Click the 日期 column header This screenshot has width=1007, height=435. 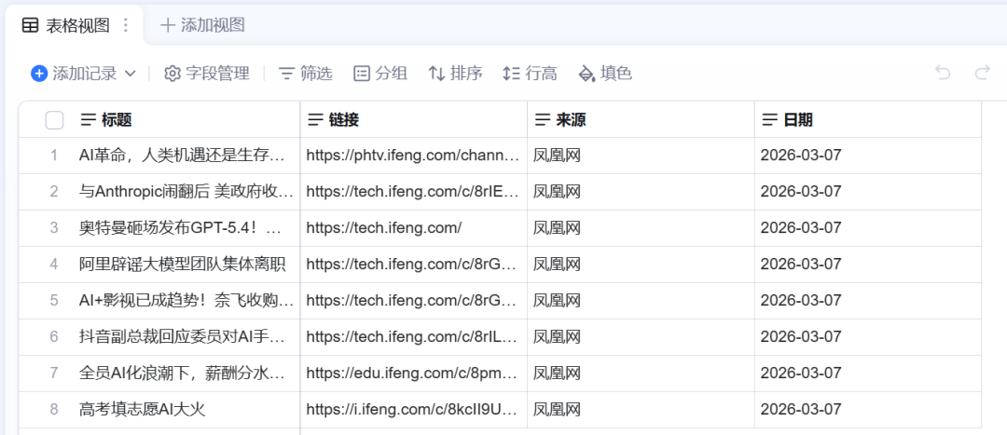(868, 119)
